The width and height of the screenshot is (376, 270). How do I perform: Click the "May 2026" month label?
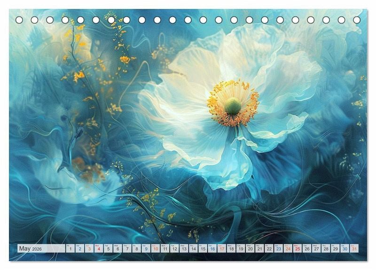30,248
